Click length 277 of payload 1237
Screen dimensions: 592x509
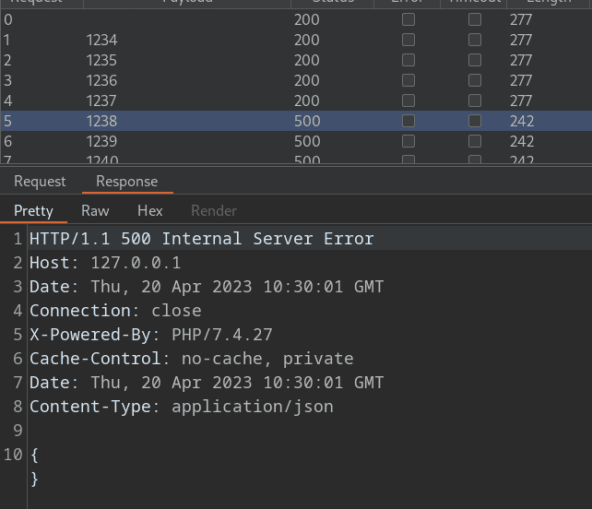coord(521,101)
